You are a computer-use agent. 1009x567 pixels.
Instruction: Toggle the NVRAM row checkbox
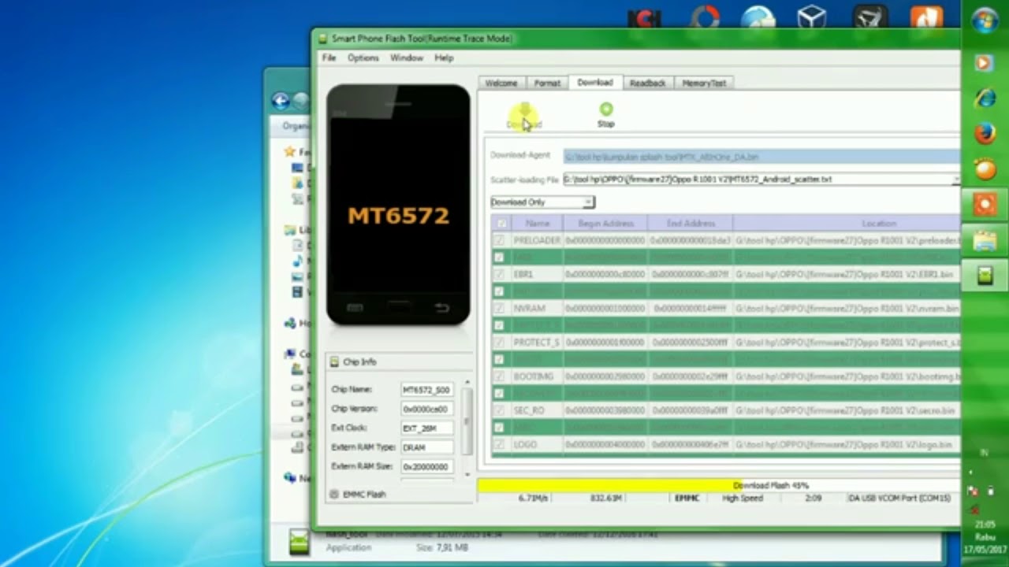coord(499,308)
